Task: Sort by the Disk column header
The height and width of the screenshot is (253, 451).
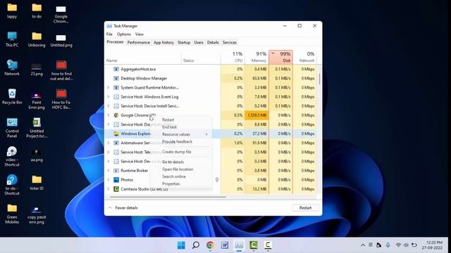Action: pyautogui.click(x=280, y=57)
